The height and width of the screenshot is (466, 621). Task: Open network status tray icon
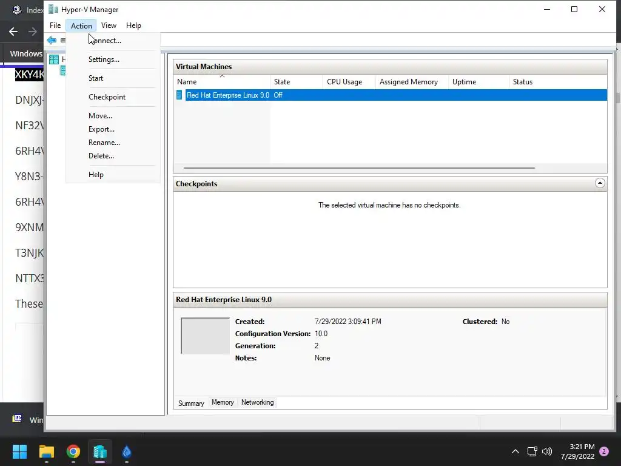click(532, 451)
